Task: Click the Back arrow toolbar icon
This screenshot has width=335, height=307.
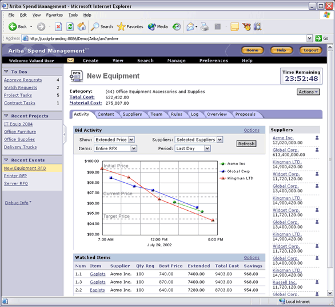Action: coord(13,27)
